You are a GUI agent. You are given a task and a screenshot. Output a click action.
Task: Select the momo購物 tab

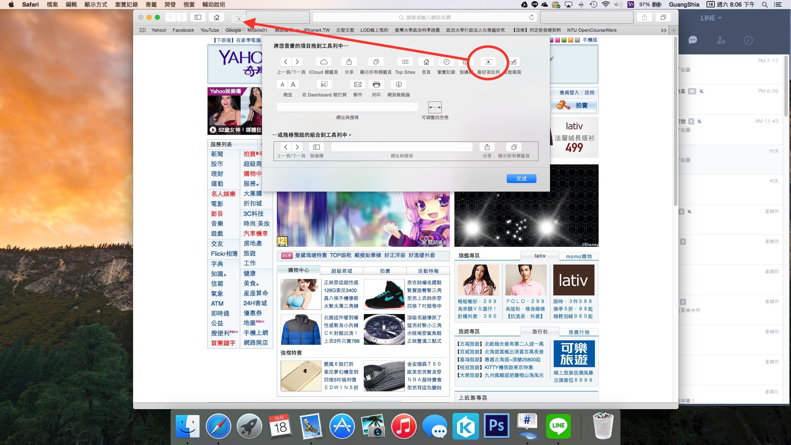coord(579,256)
